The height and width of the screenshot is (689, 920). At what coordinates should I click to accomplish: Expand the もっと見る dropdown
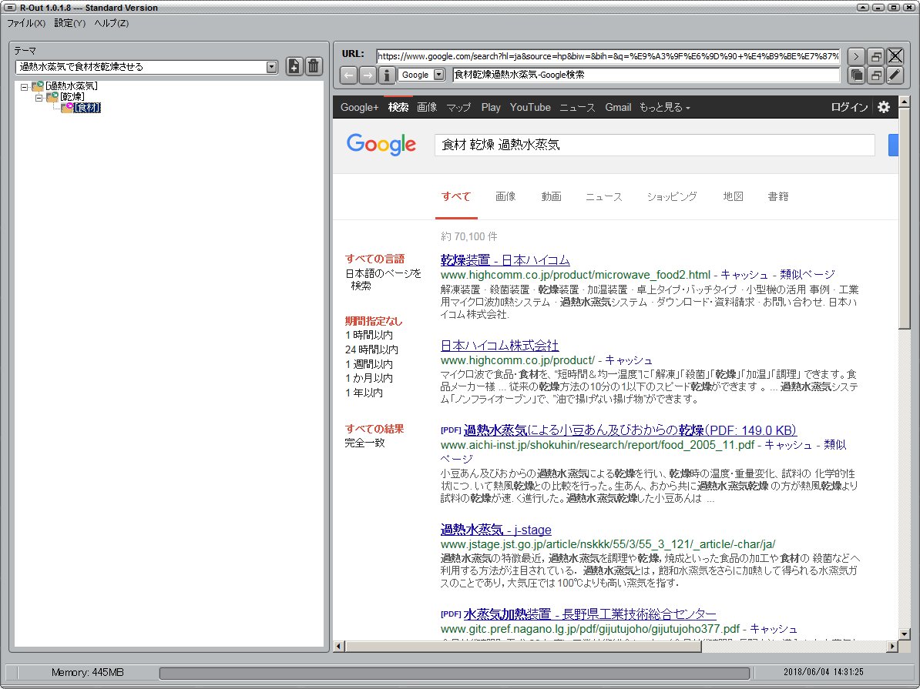[664, 107]
